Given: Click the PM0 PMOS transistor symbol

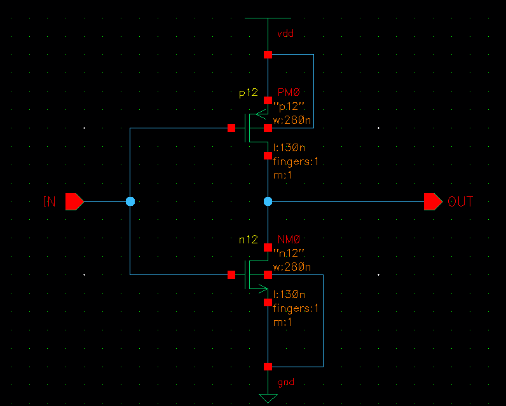Looking at the screenshot, I should point(256,128).
